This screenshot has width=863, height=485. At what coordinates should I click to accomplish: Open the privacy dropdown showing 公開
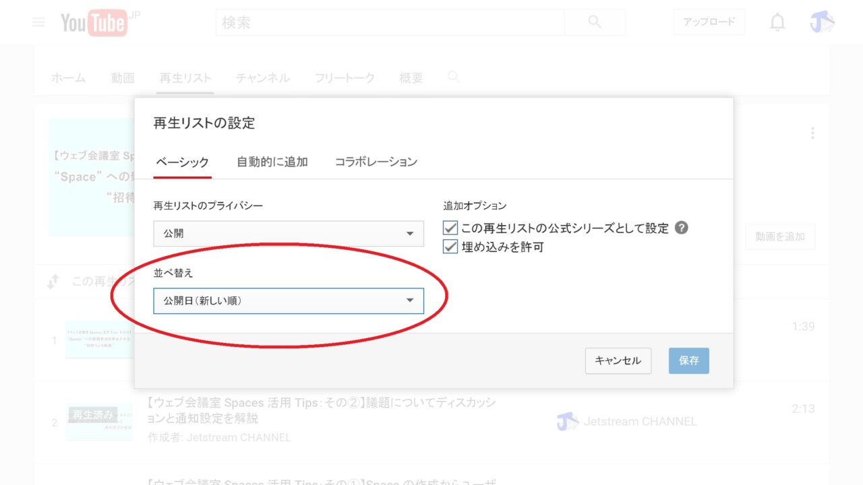point(289,234)
